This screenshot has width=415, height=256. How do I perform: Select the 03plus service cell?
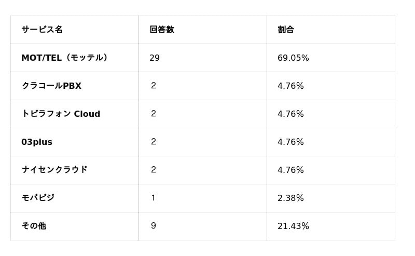tap(37, 142)
